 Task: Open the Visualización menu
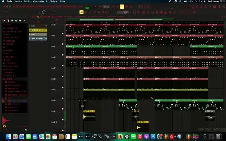coord(38,1)
